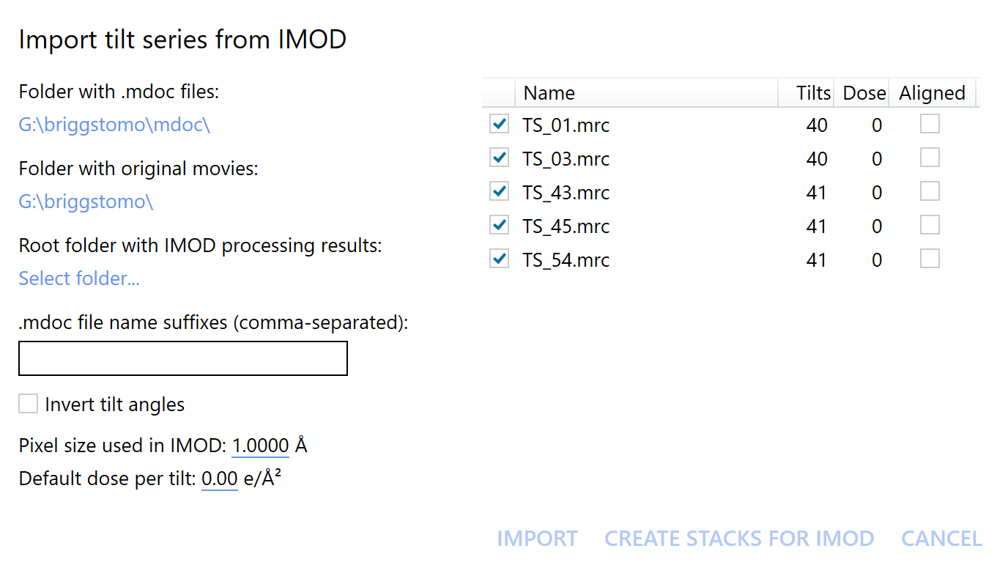The image size is (997, 565).
Task: Change the original movies folder G:\briggstomo\
Action: pyautogui.click(x=86, y=202)
